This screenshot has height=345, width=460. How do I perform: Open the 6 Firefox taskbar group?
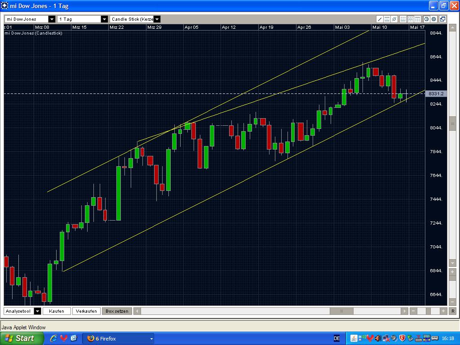point(118,339)
